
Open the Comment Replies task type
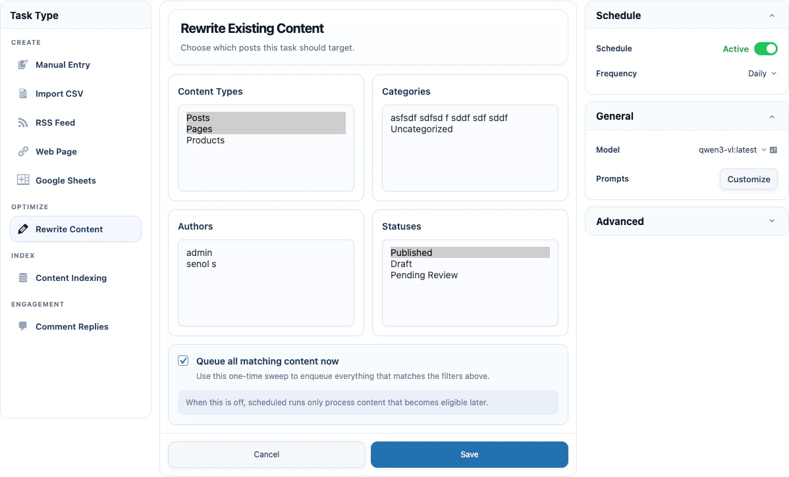[x=76, y=327]
